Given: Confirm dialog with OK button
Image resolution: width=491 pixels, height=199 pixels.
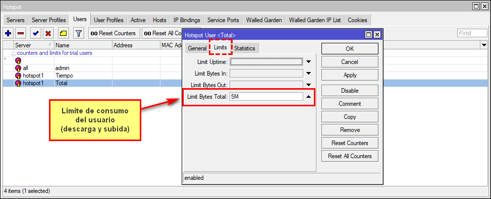Looking at the screenshot, I should click(x=350, y=49).
